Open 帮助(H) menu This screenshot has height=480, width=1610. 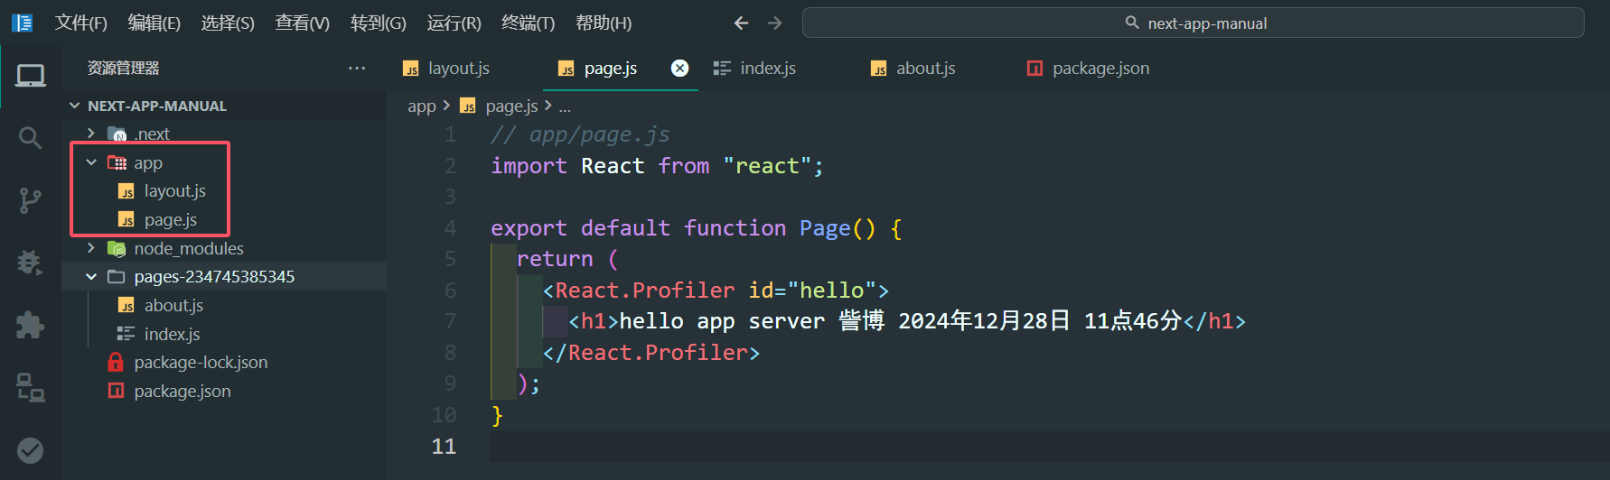coord(604,23)
